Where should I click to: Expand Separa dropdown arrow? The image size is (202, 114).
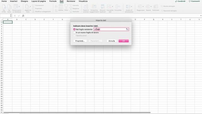151,6
